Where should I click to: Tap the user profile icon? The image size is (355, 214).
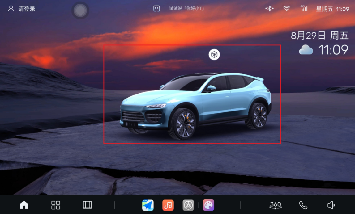click(11, 9)
